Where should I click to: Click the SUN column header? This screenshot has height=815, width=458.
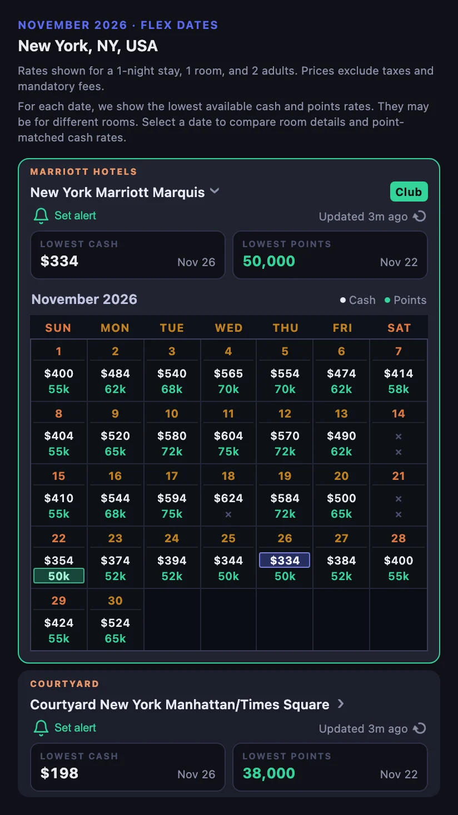coord(58,328)
